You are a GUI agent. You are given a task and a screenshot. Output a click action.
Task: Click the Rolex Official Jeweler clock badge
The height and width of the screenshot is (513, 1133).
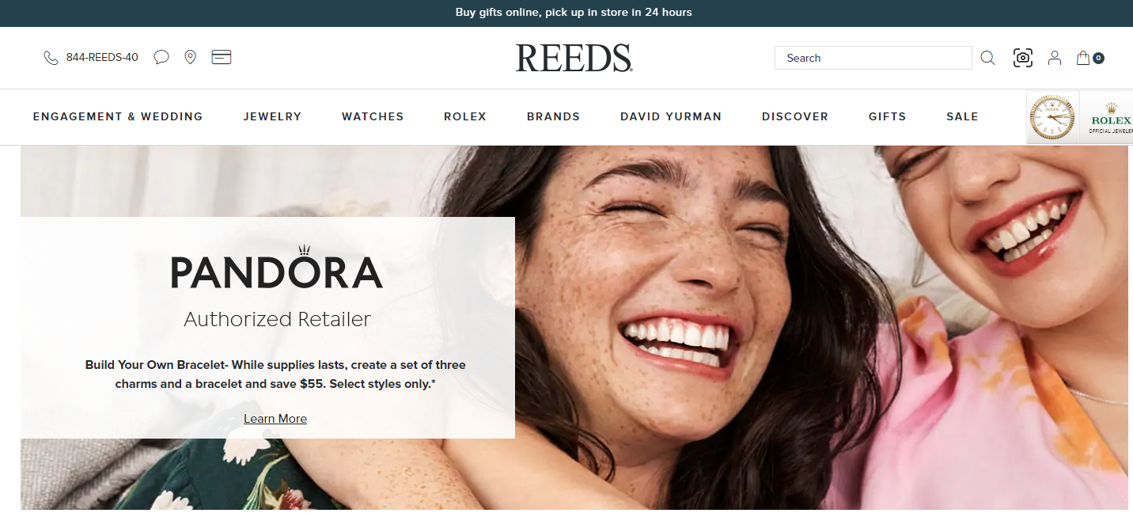pyautogui.click(x=1079, y=118)
